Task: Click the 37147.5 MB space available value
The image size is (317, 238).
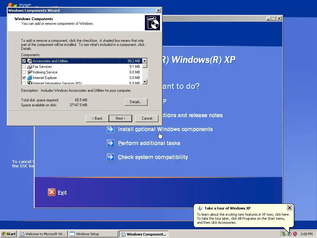Action: click(78, 105)
